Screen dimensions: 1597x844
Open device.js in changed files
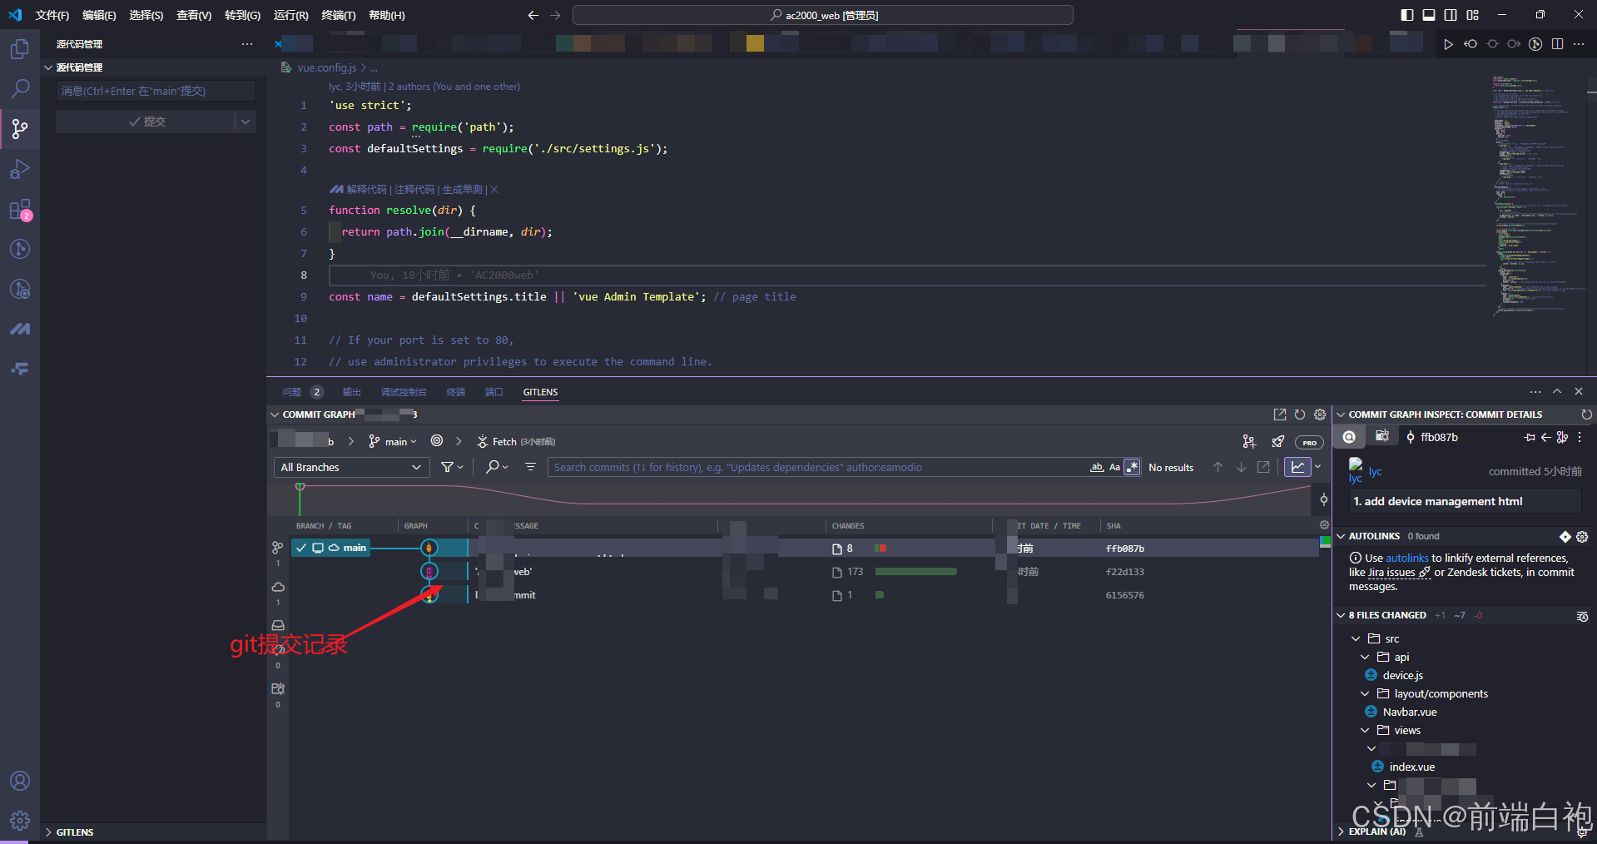click(1403, 676)
